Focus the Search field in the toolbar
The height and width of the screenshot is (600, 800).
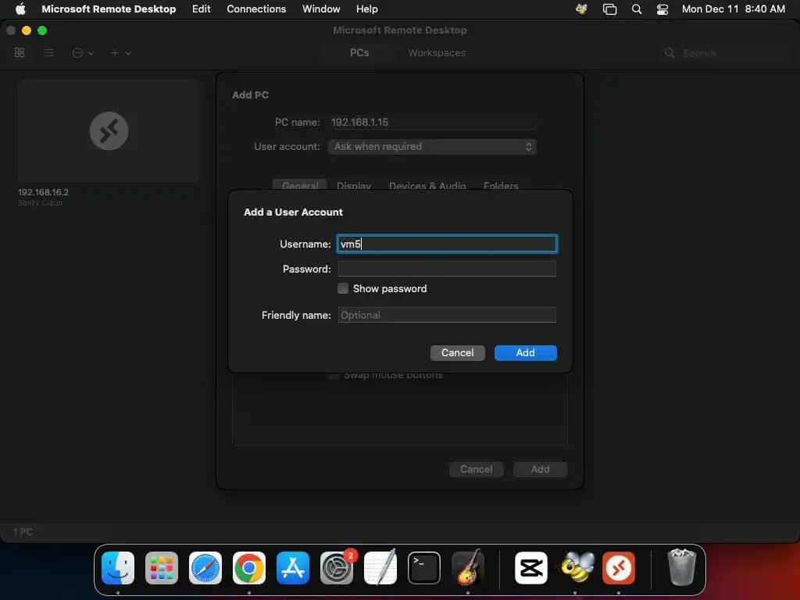pyautogui.click(x=724, y=53)
